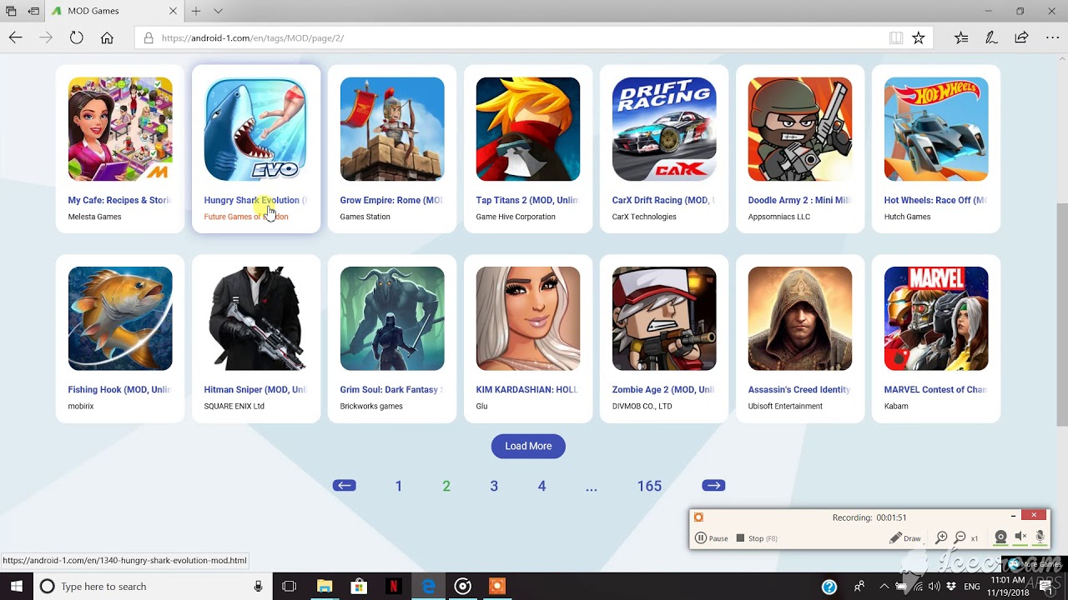Open Hot Wheels: Race Off title link
This screenshot has height=600, width=1068.
[936, 200]
